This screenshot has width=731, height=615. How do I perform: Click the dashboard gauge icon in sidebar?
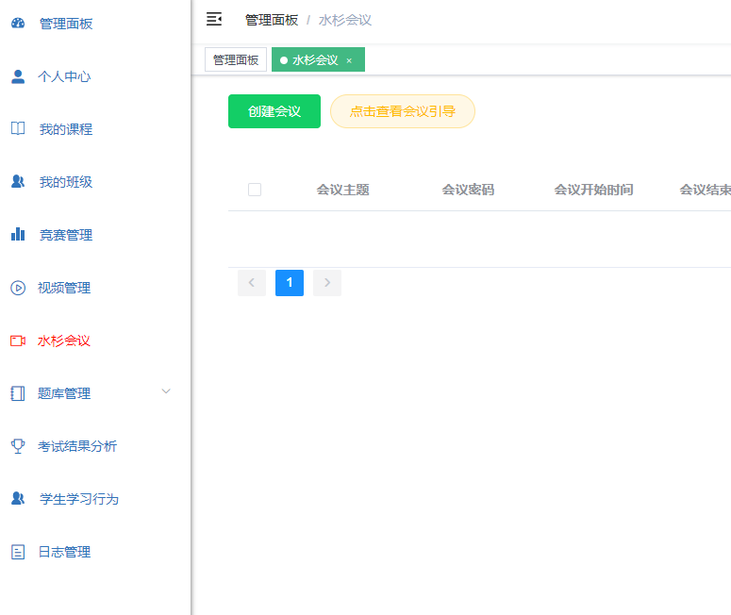point(18,24)
